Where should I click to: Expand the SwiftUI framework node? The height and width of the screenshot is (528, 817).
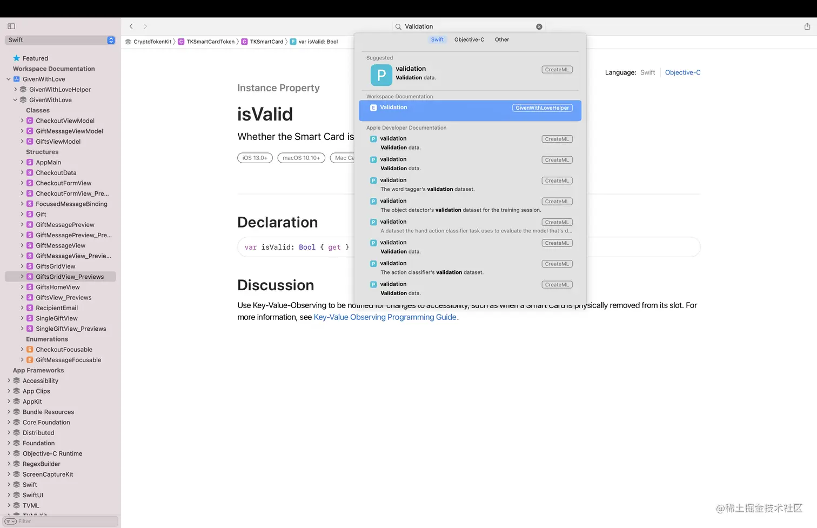[x=9, y=495]
